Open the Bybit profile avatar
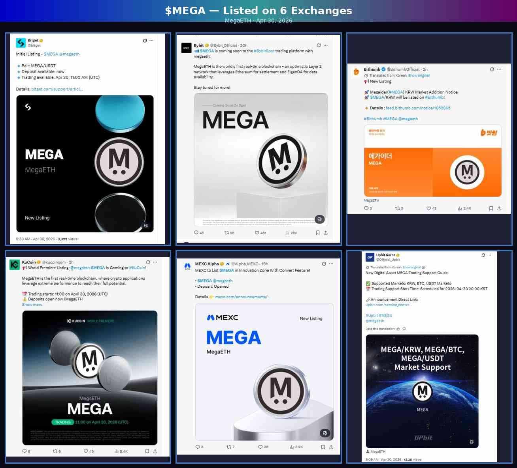517x468 pixels. click(x=186, y=48)
